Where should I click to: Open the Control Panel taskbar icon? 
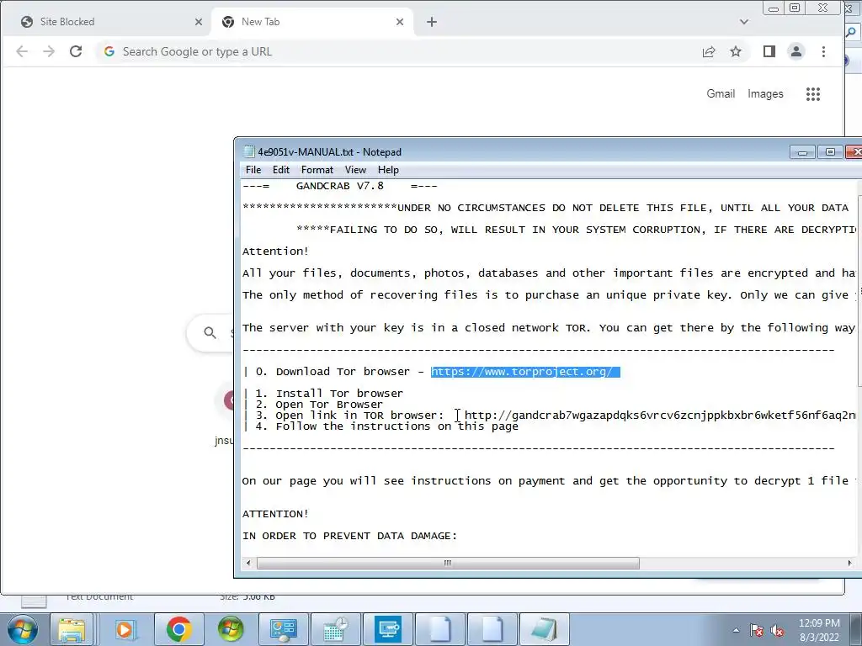click(283, 629)
